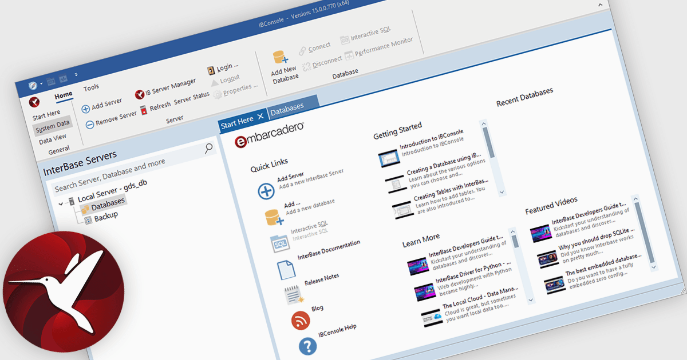Image resolution: width=687 pixels, height=360 pixels.
Task: Click the Remove Server minus icon
Action: coord(90,124)
